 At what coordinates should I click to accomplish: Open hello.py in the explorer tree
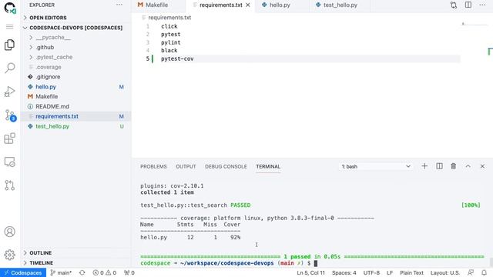[76, 87]
